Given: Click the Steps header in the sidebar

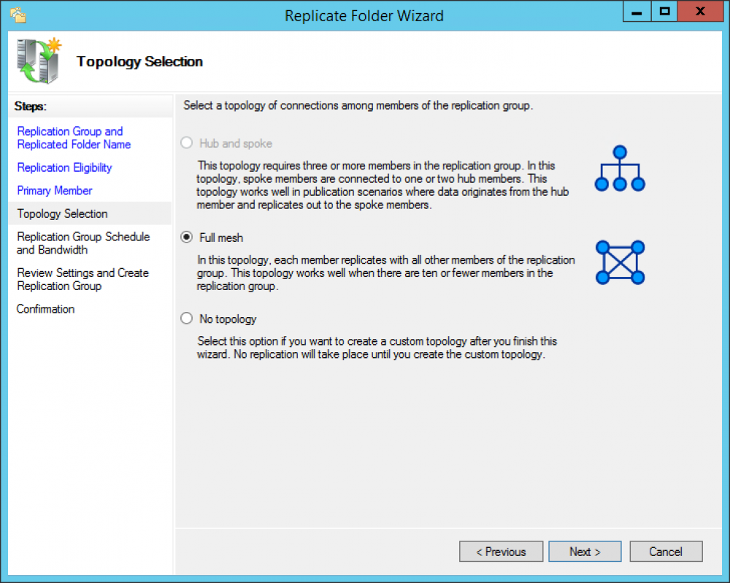Looking at the screenshot, I should (x=30, y=107).
